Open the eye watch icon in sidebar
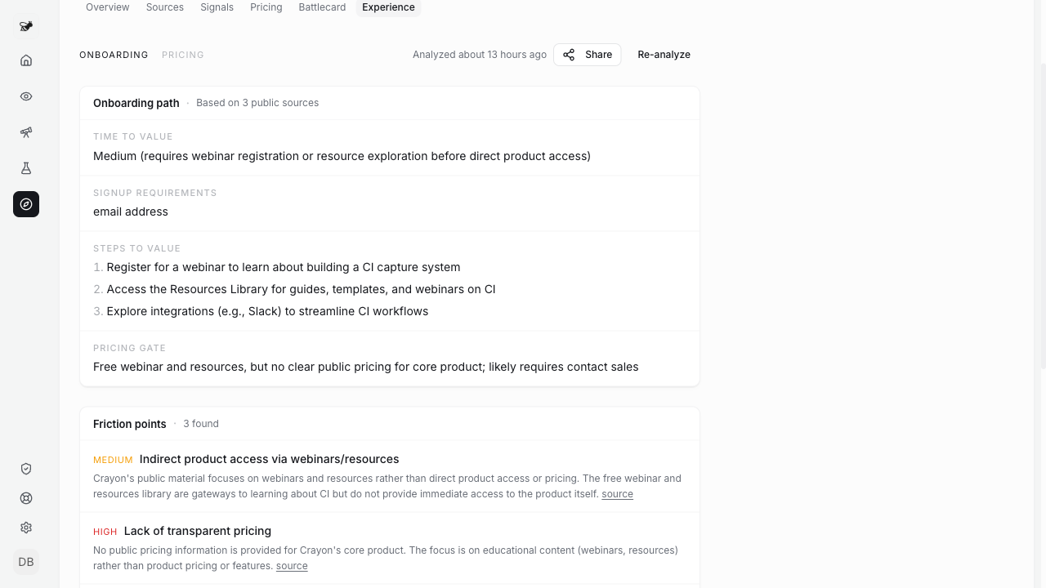Viewport: 1046px width, 588px height. coord(26,96)
